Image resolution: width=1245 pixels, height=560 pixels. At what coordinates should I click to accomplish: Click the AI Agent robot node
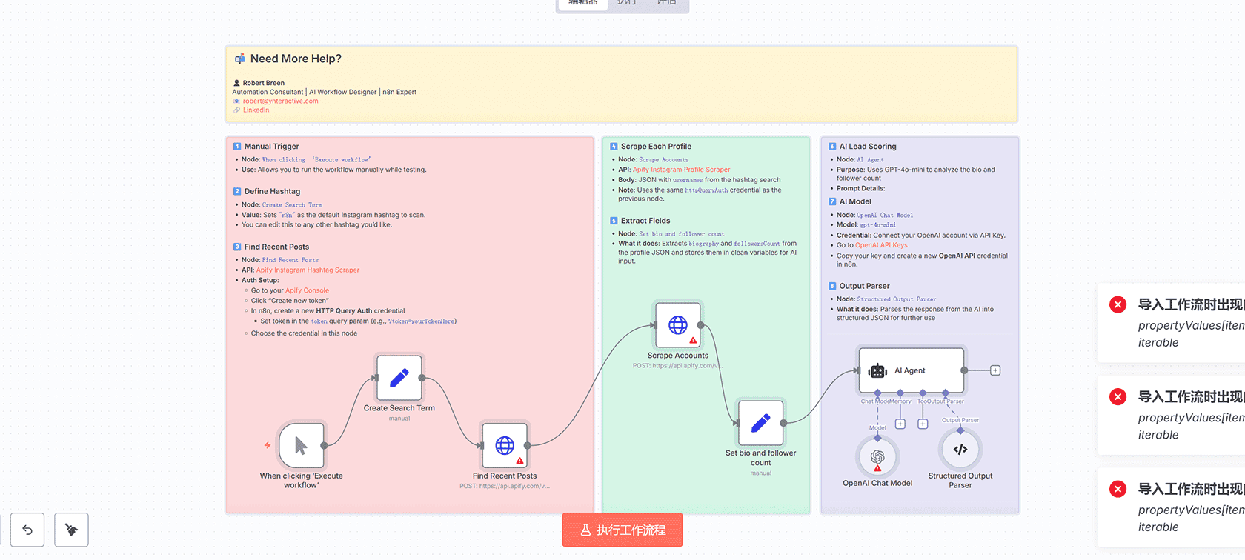pyautogui.click(x=911, y=370)
